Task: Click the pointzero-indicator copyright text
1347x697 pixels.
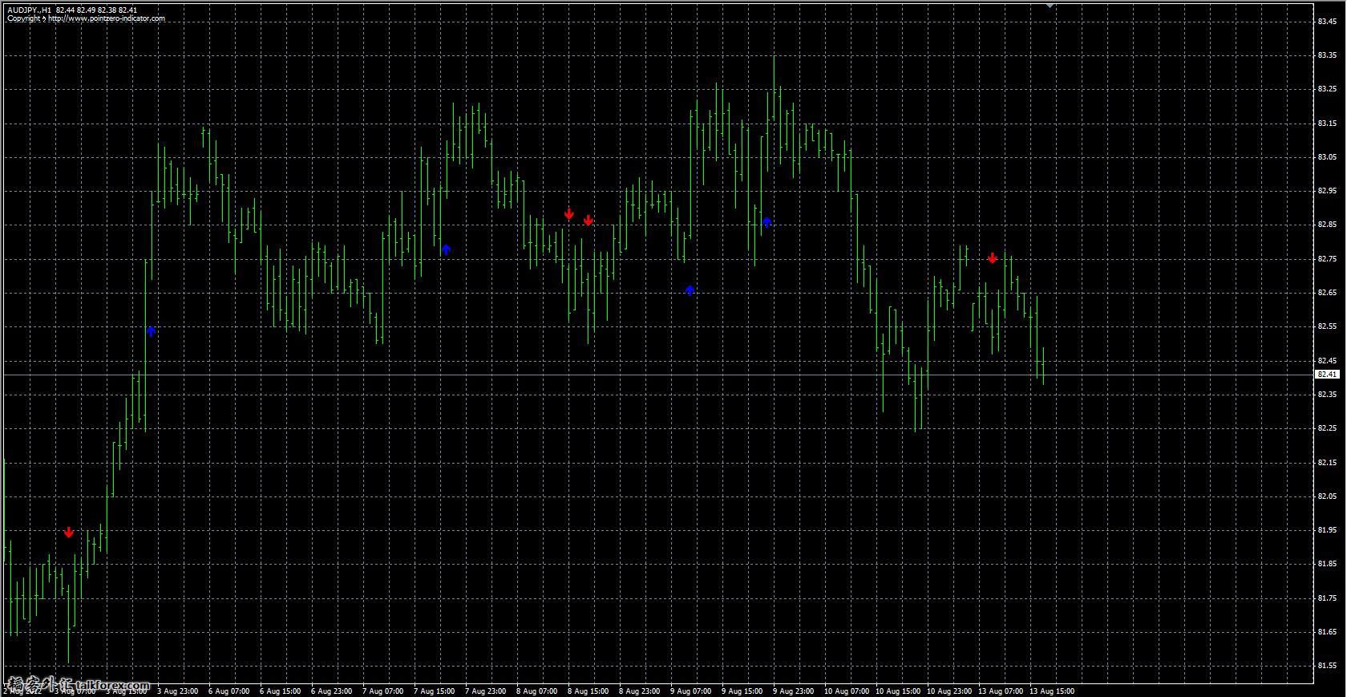Action: 86,18
